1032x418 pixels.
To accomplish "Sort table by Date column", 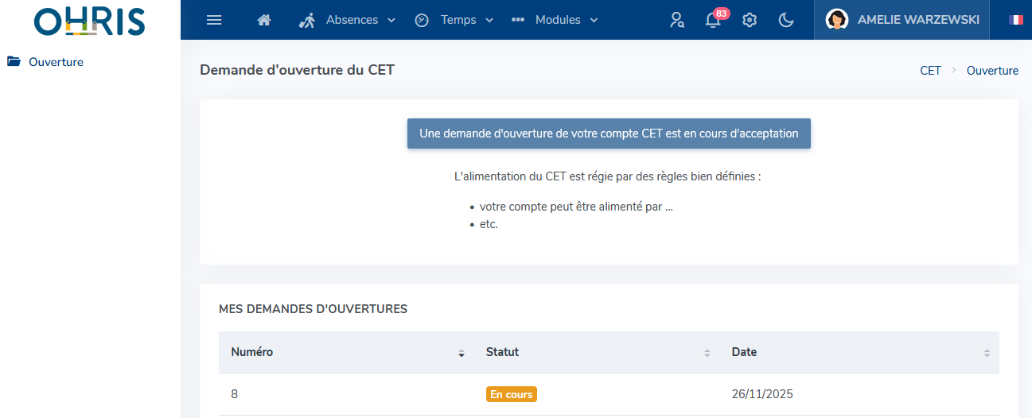I will click(x=987, y=353).
